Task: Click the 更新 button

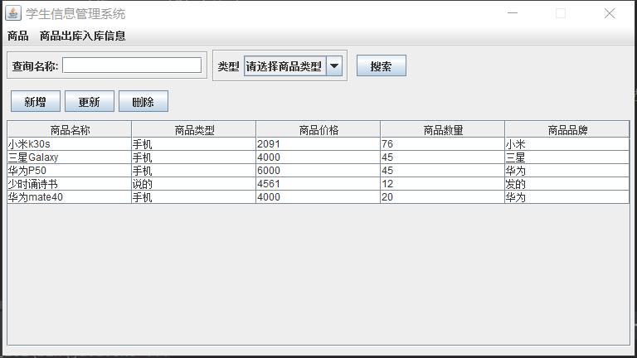Action: (x=89, y=102)
